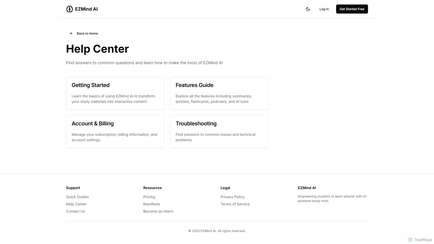Click '© 2025 EZMind AI' copyright text
This screenshot has width=434, height=244.
tap(217, 231)
